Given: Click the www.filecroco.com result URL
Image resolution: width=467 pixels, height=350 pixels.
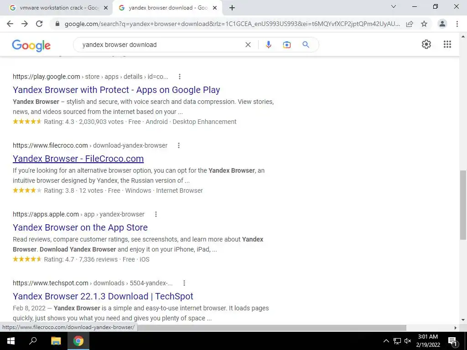Looking at the screenshot, I should [x=90, y=145].
